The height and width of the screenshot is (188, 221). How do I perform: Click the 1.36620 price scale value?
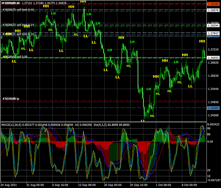213,63
